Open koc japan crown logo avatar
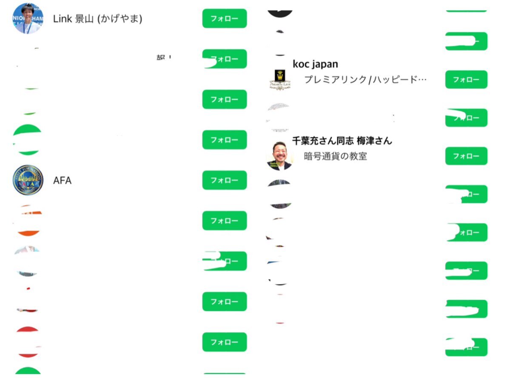510x378 pixels. point(280,80)
